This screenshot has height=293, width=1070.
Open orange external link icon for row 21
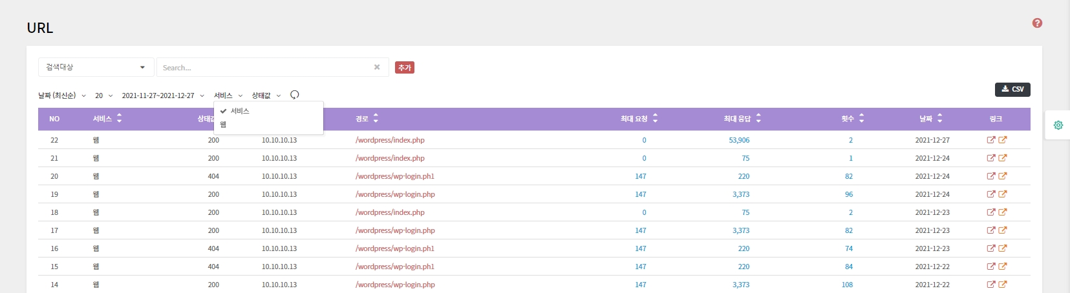tap(1003, 158)
